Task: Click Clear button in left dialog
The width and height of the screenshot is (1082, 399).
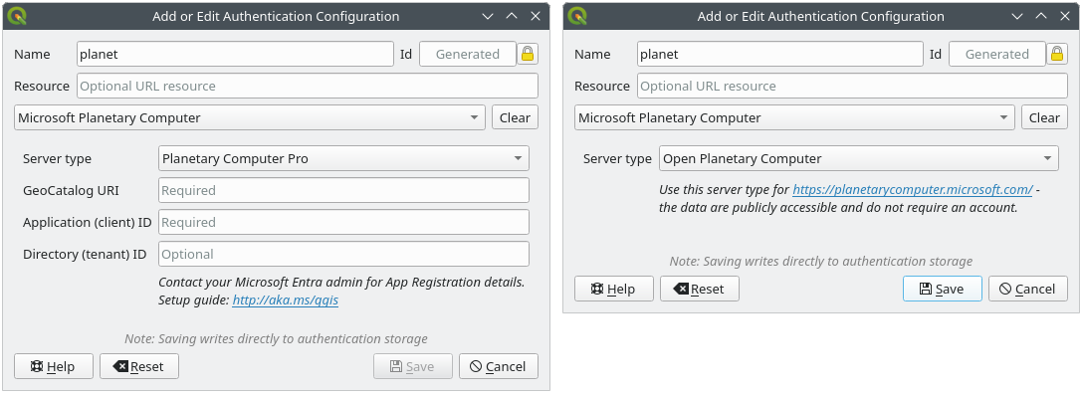Action: click(x=515, y=118)
